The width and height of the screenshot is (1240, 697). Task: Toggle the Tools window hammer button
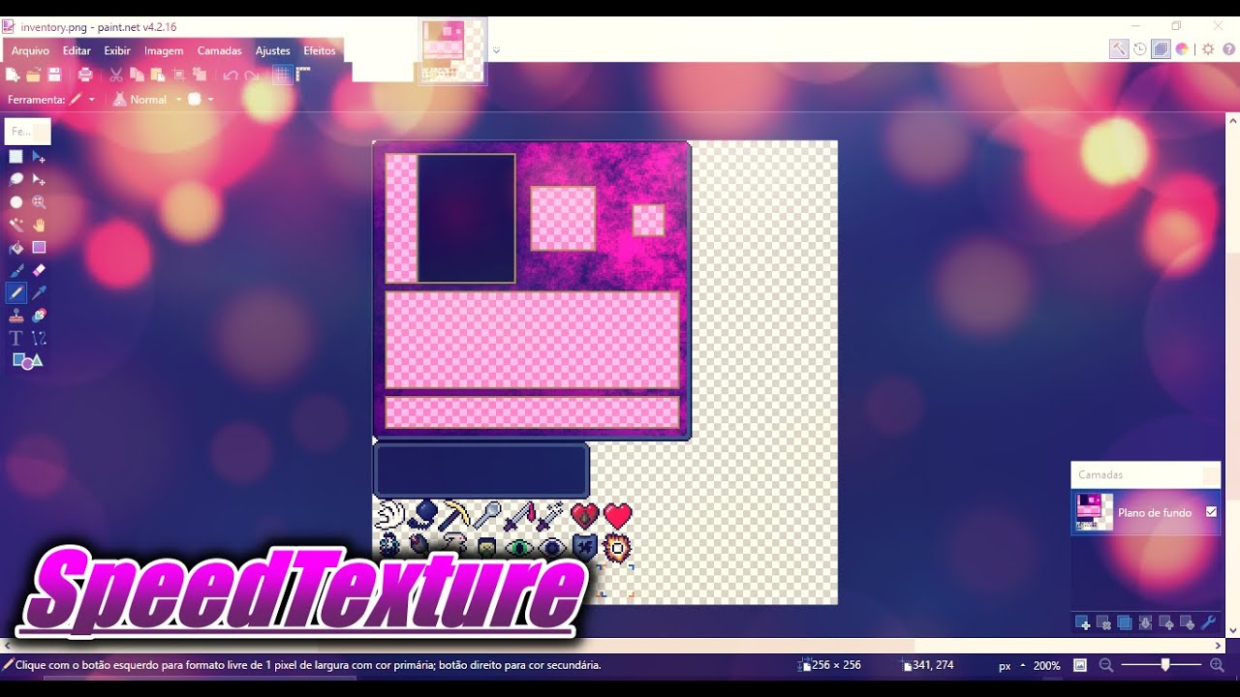[1119, 49]
